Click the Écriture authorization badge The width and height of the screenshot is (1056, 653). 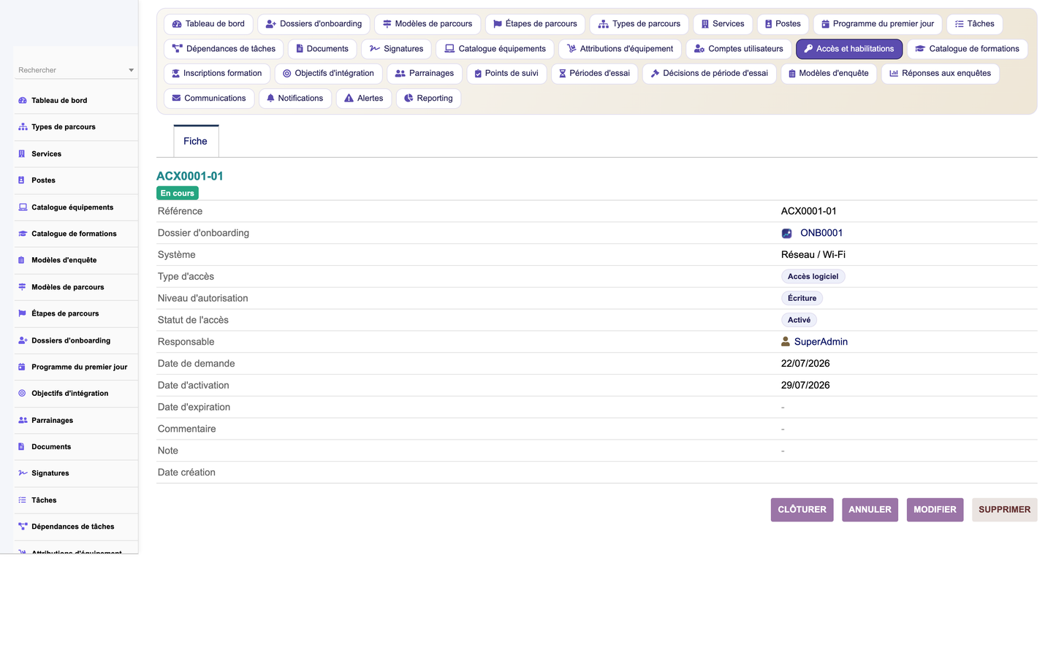[x=802, y=299]
